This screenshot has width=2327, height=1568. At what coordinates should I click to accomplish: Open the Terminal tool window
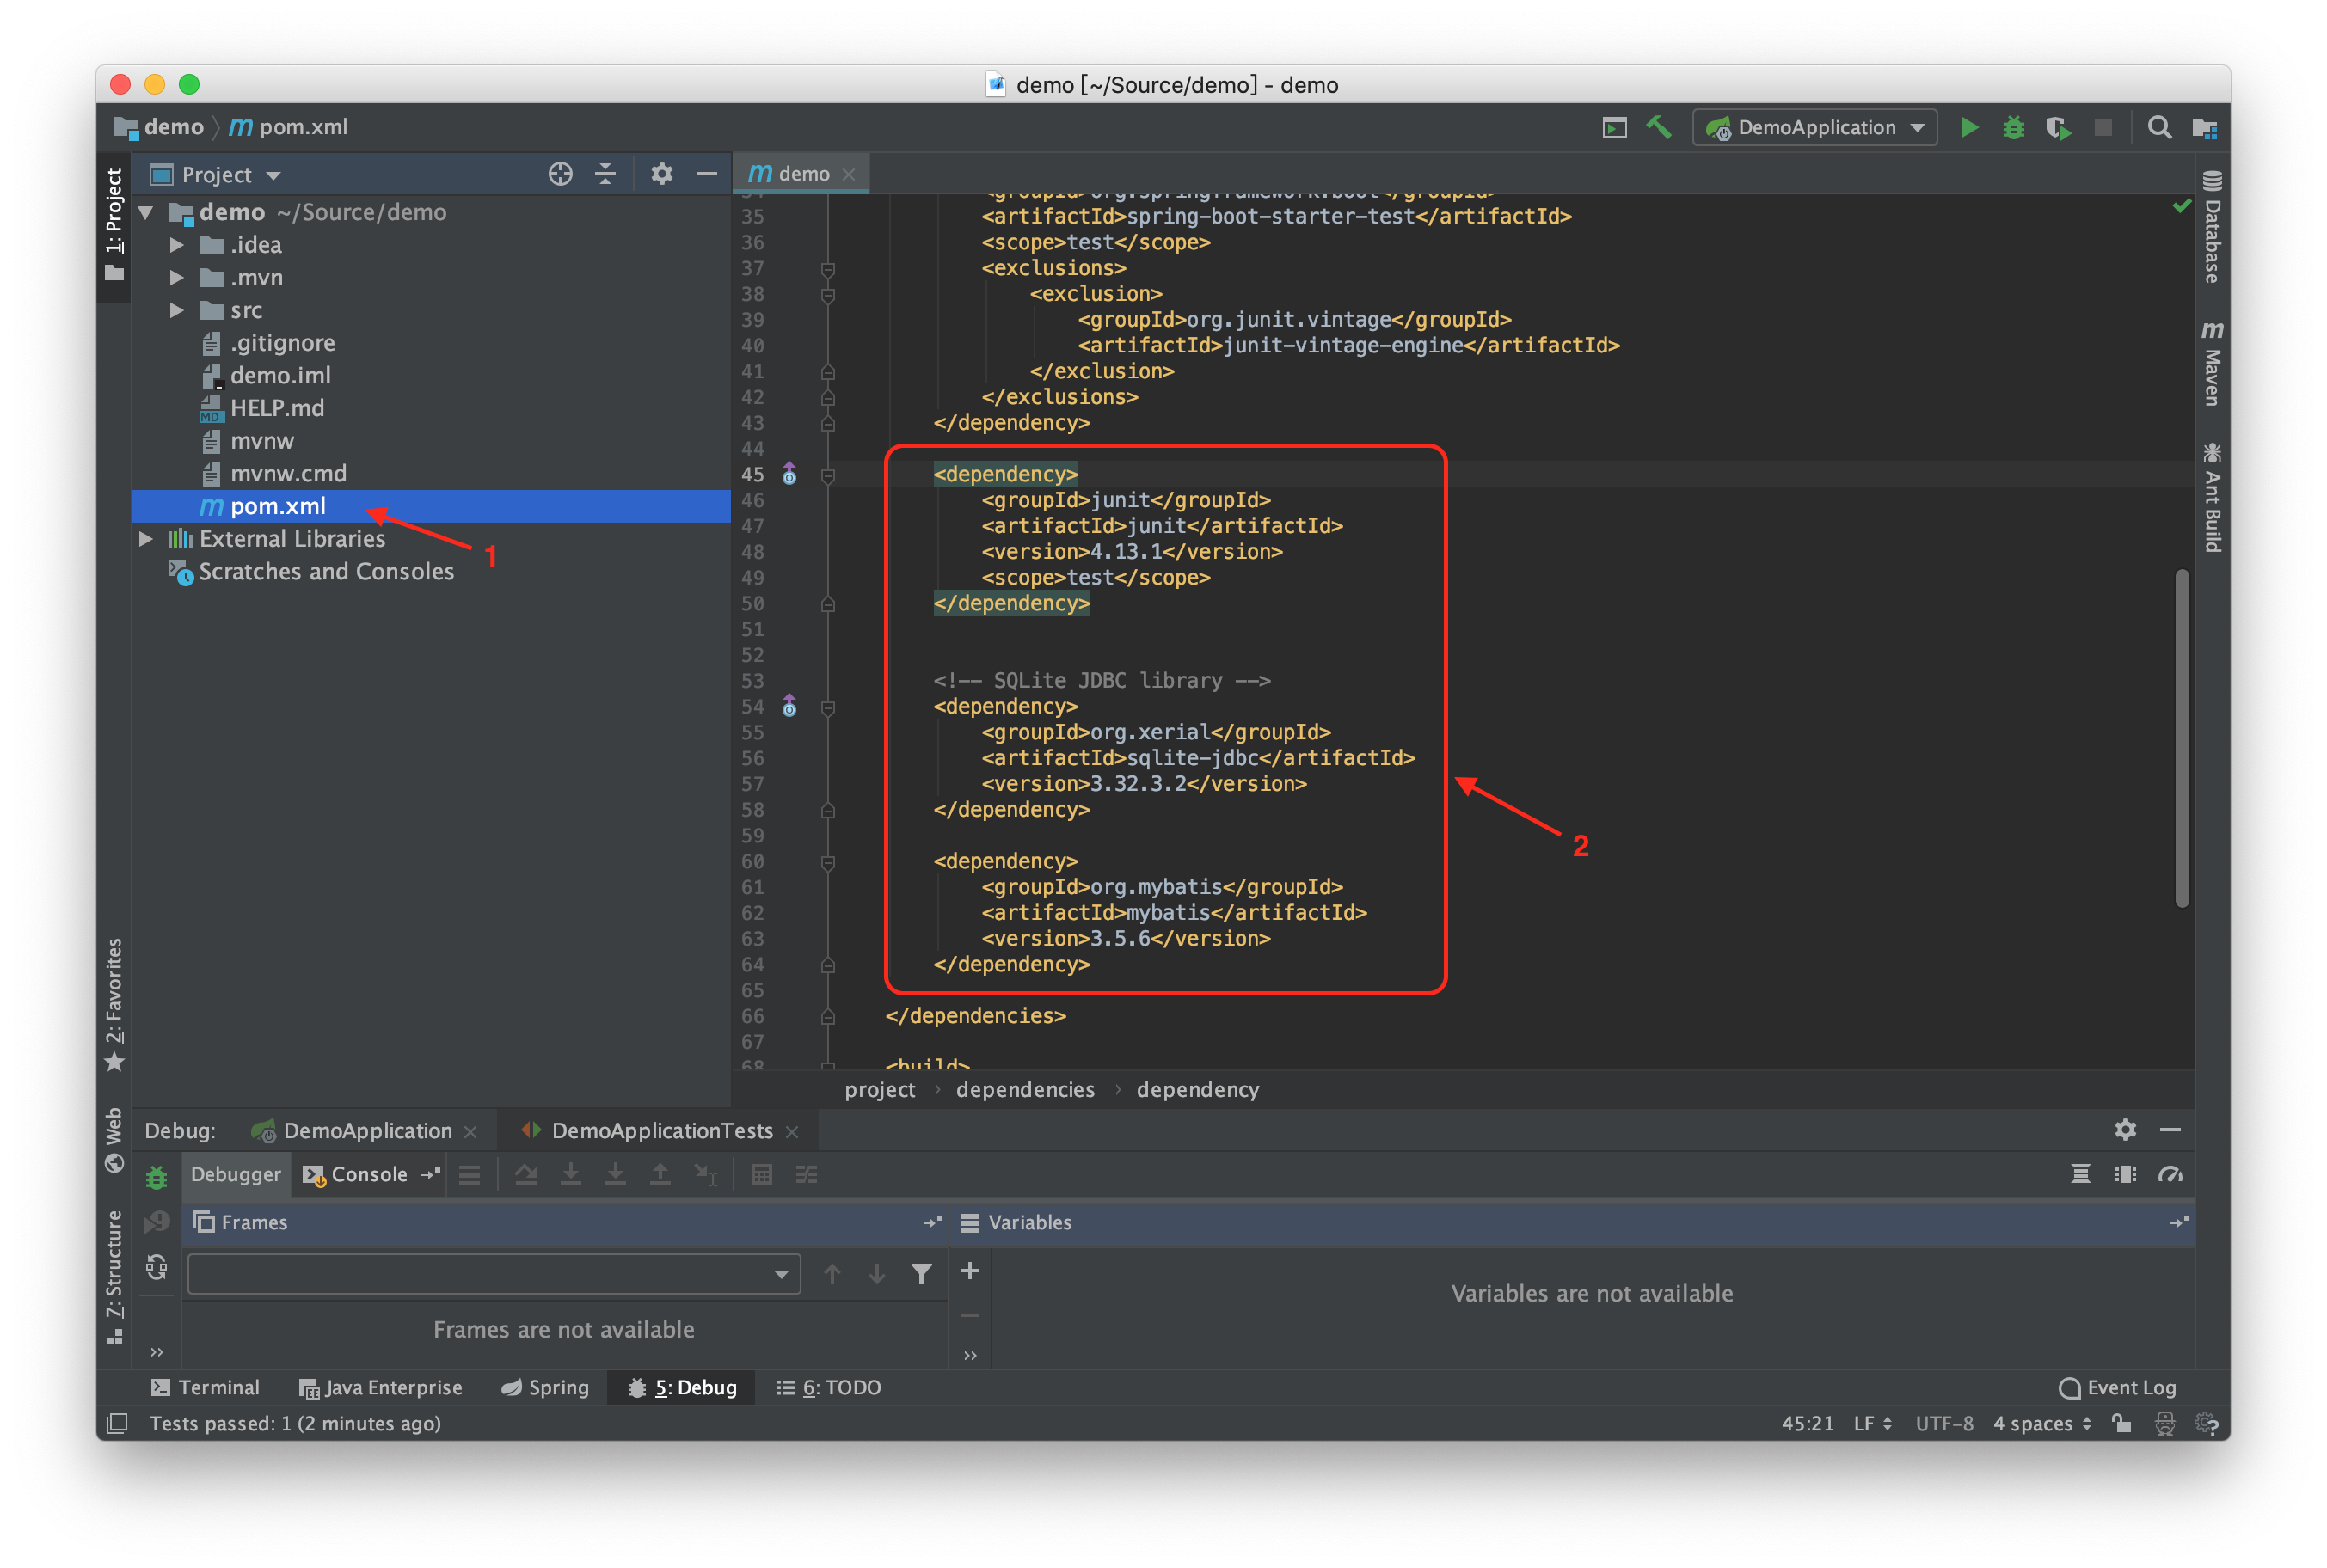tap(205, 1387)
